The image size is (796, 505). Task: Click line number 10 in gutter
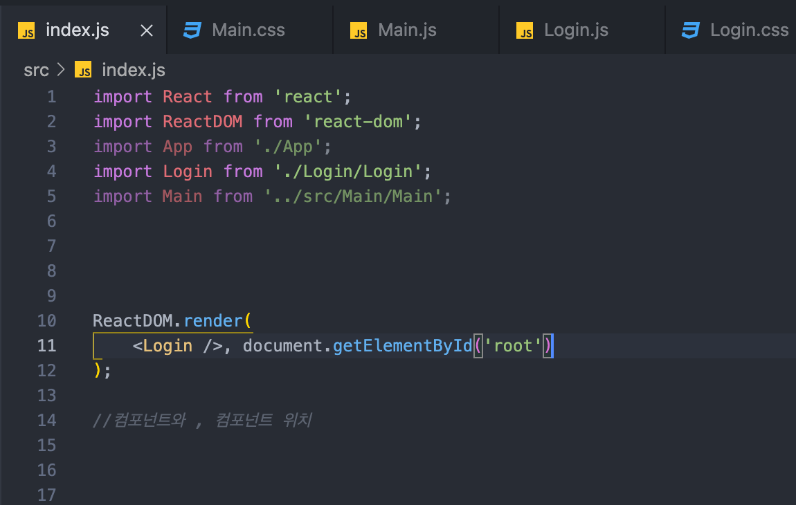[x=46, y=321]
